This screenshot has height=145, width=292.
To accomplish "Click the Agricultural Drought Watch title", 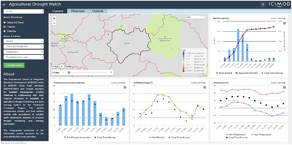I will pyautogui.click(x=35, y=4).
